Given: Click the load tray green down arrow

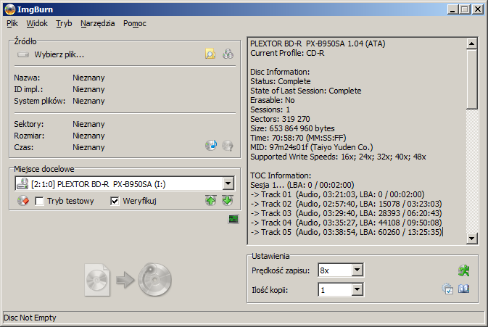Looking at the screenshot, I should tap(228, 200).
